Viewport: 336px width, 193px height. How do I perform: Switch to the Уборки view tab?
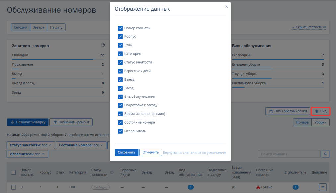pos(320,122)
